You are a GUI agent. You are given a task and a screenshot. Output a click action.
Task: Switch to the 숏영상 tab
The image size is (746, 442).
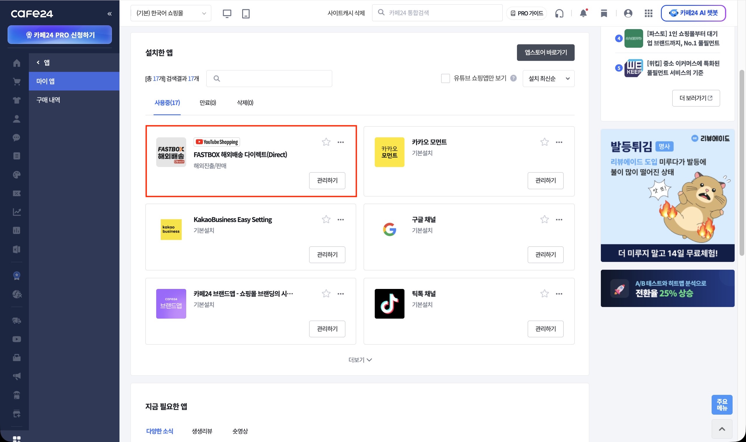click(x=240, y=431)
